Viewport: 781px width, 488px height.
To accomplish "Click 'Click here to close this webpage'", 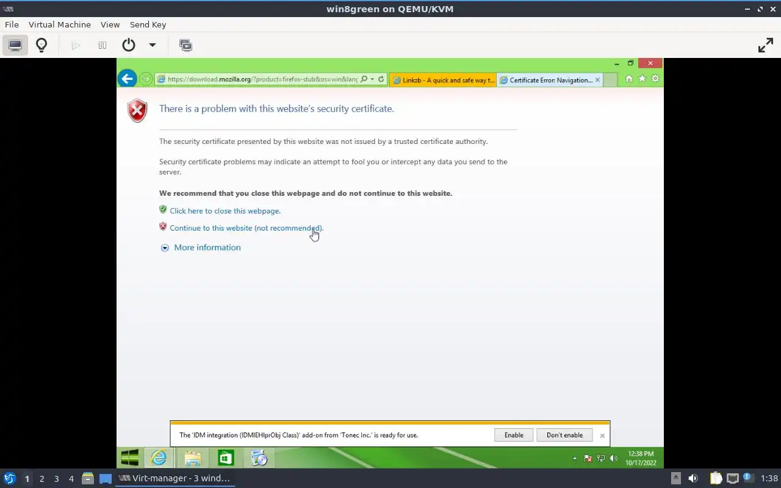I will [x=225, y=211].
